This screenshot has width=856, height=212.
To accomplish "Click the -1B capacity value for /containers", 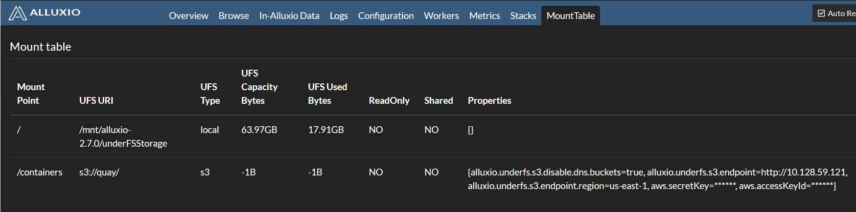I will 249,172.
